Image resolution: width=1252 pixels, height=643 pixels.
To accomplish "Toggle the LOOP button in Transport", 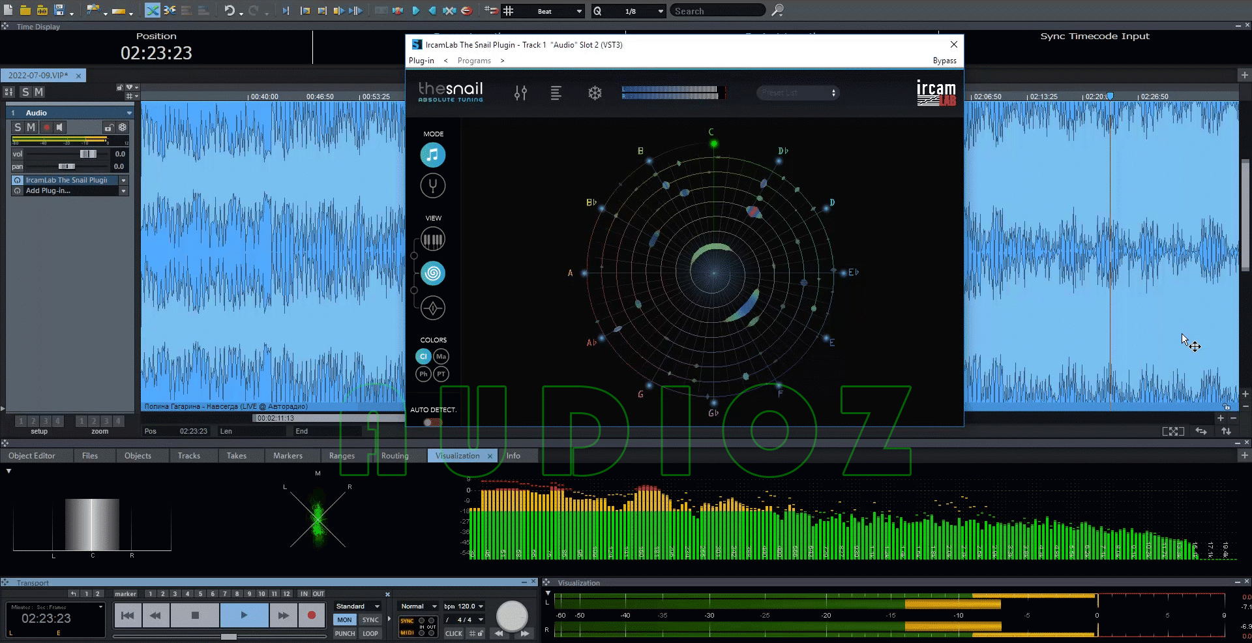I will coord(370,633).
